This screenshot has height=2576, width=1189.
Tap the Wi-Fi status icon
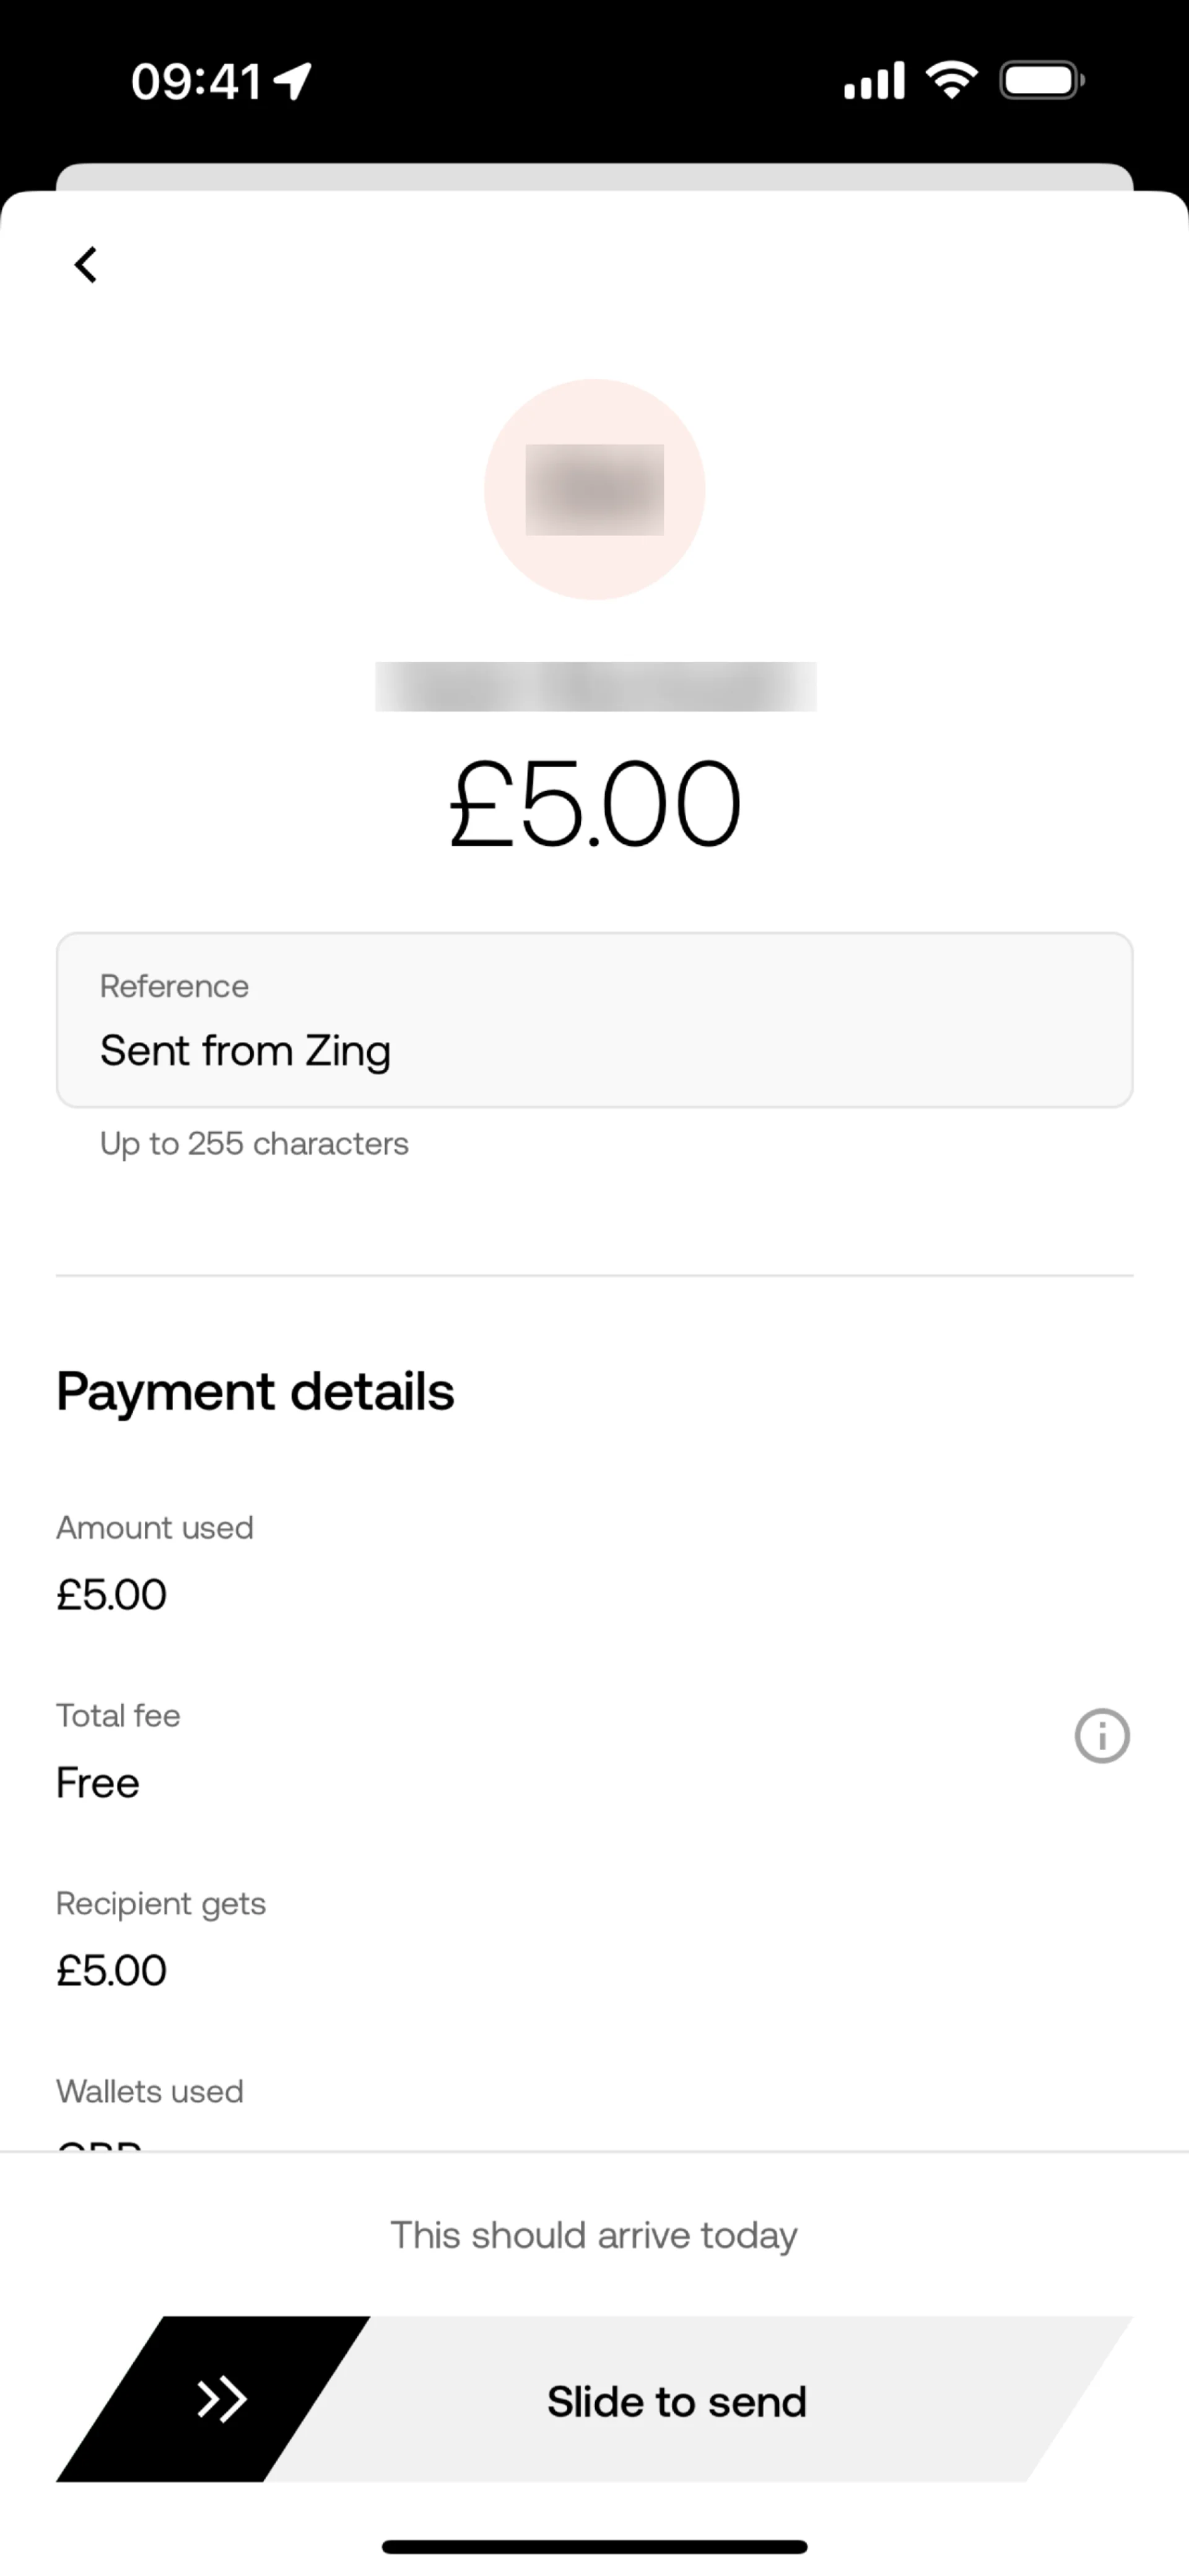click(952, 80)
